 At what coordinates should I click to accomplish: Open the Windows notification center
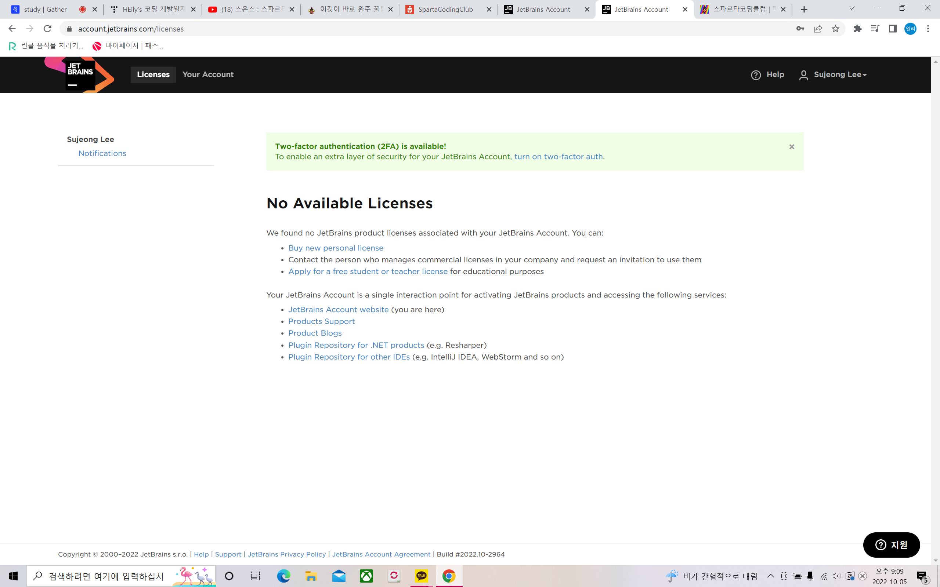pos(923,577)
